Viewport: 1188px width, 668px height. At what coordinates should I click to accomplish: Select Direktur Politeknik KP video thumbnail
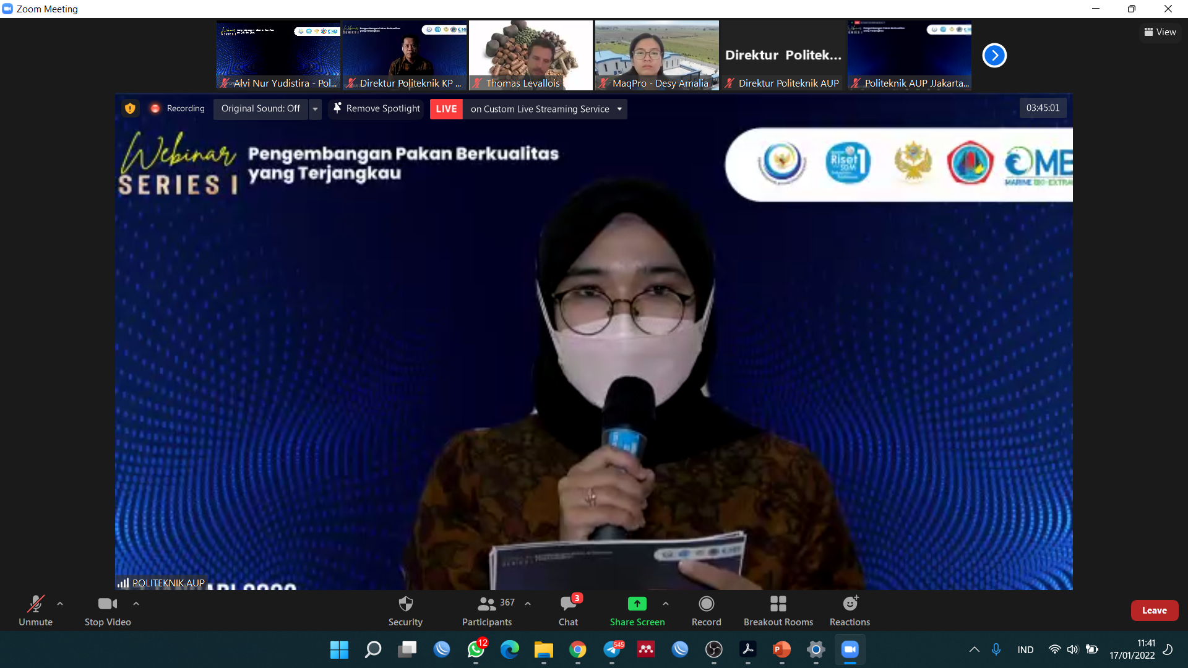point(405,55)
